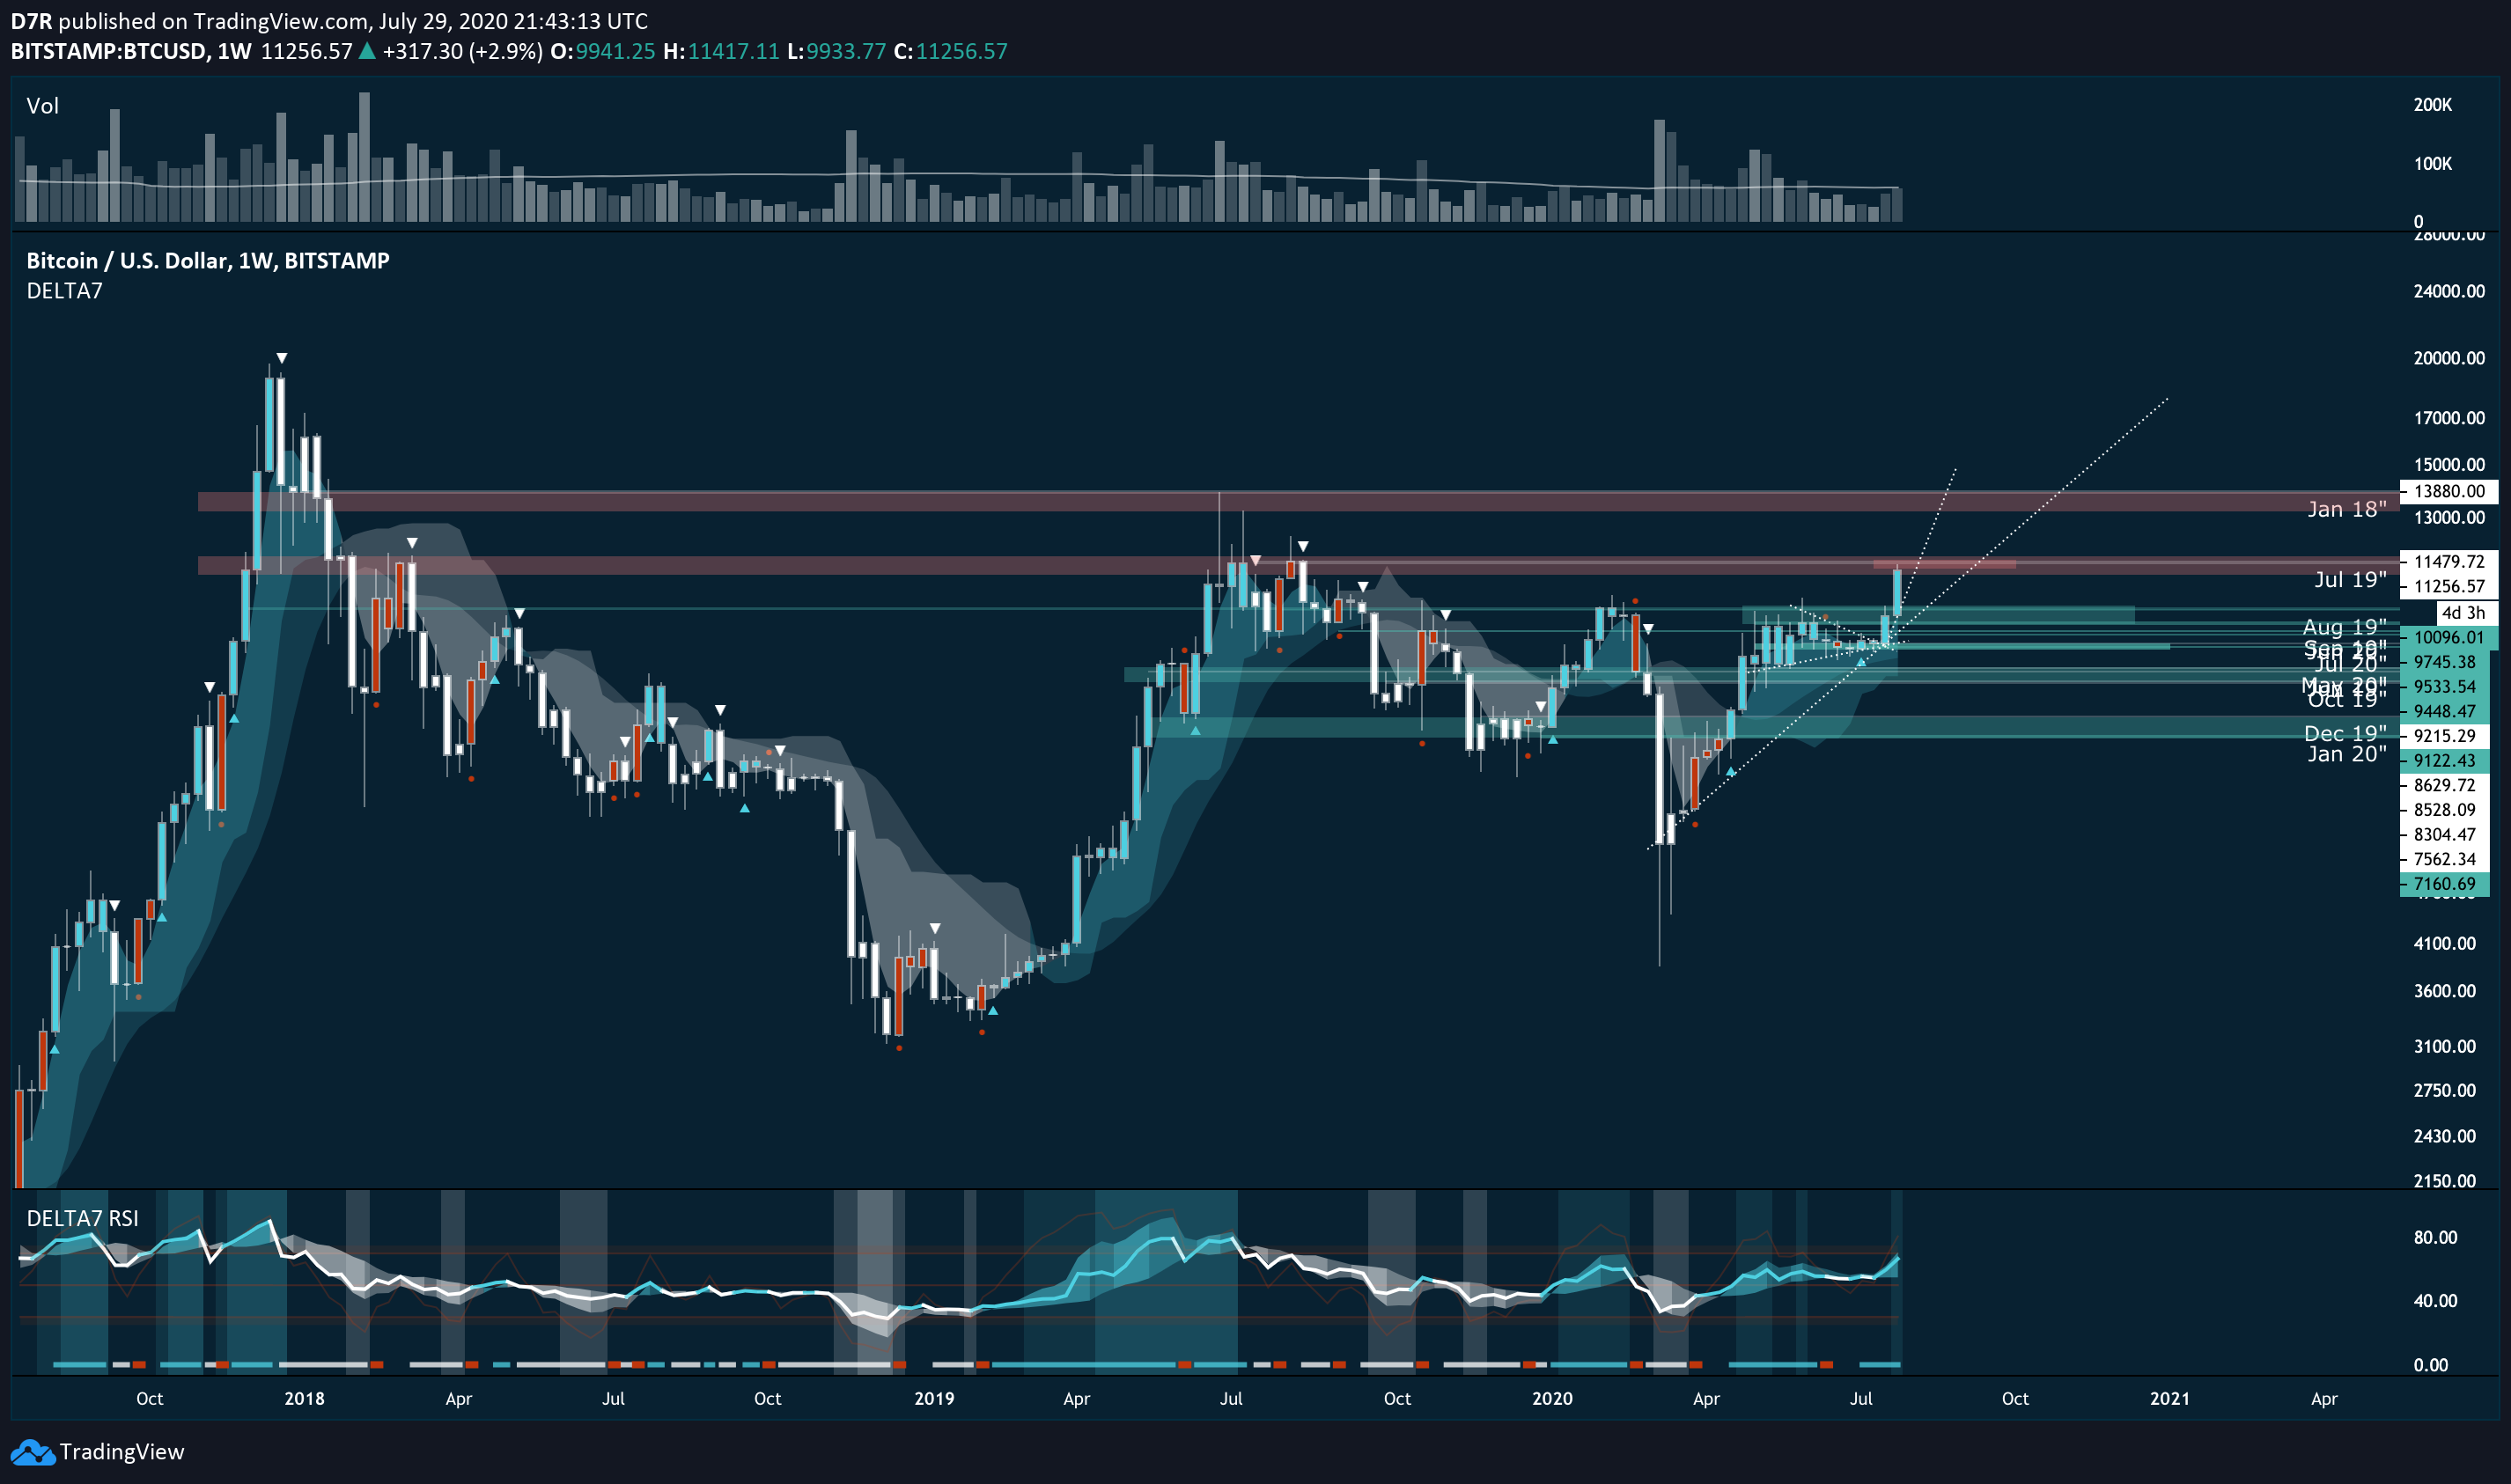Select the DELTA7 RSI pane label
The image size is (2511, 1484).
[82, 1218]
